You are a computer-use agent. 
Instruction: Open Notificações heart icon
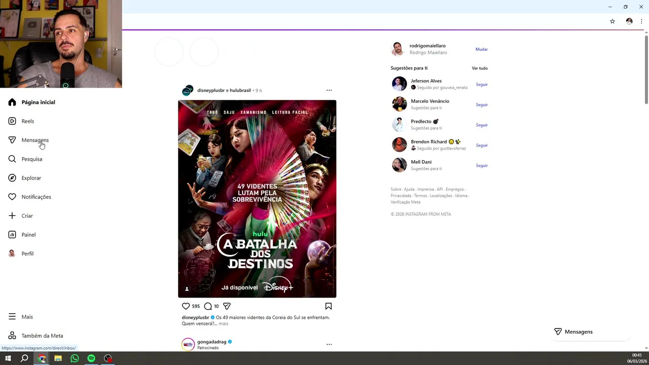pyautogui.click(x=12, y=197)
